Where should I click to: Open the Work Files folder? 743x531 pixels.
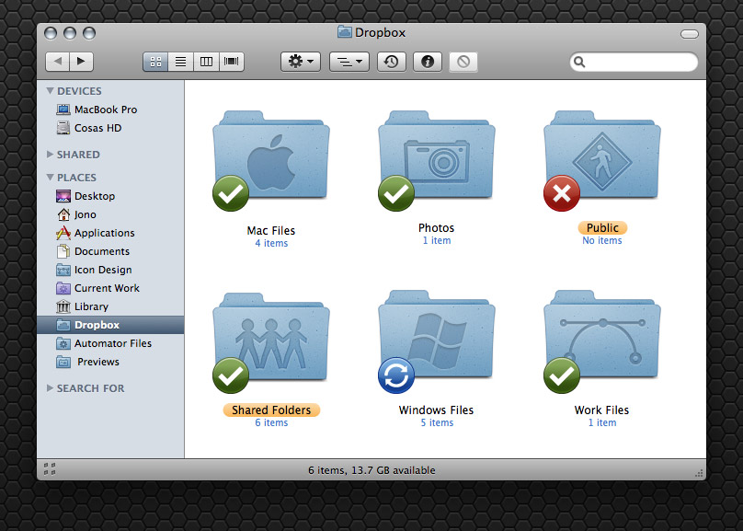[x=602, y=341]
